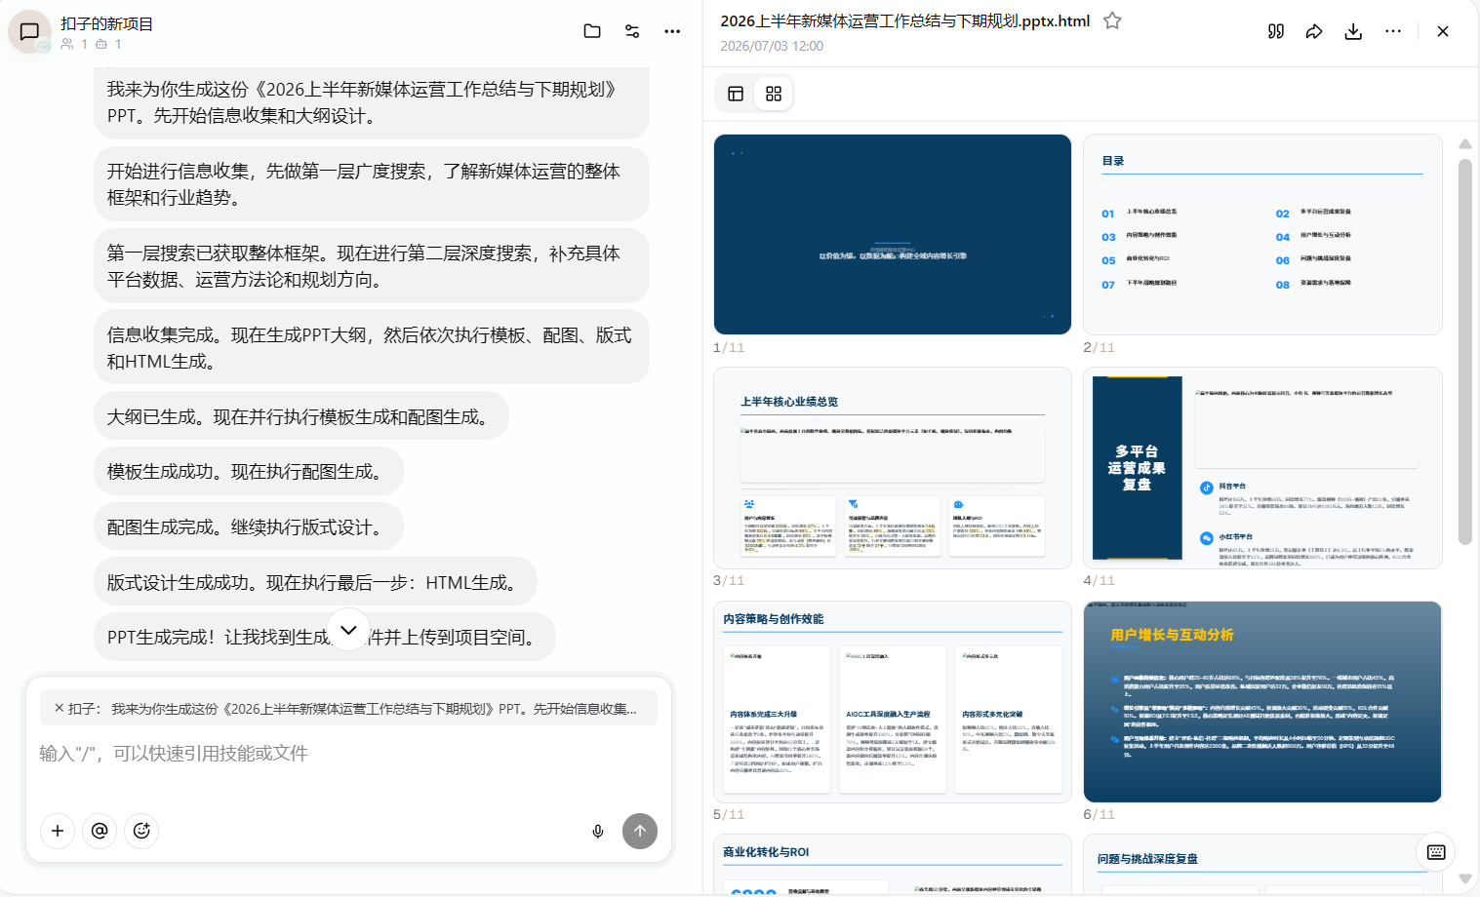The image size is (1480, 897).
Task: Switch to single slide layout view
Action: 736,94
